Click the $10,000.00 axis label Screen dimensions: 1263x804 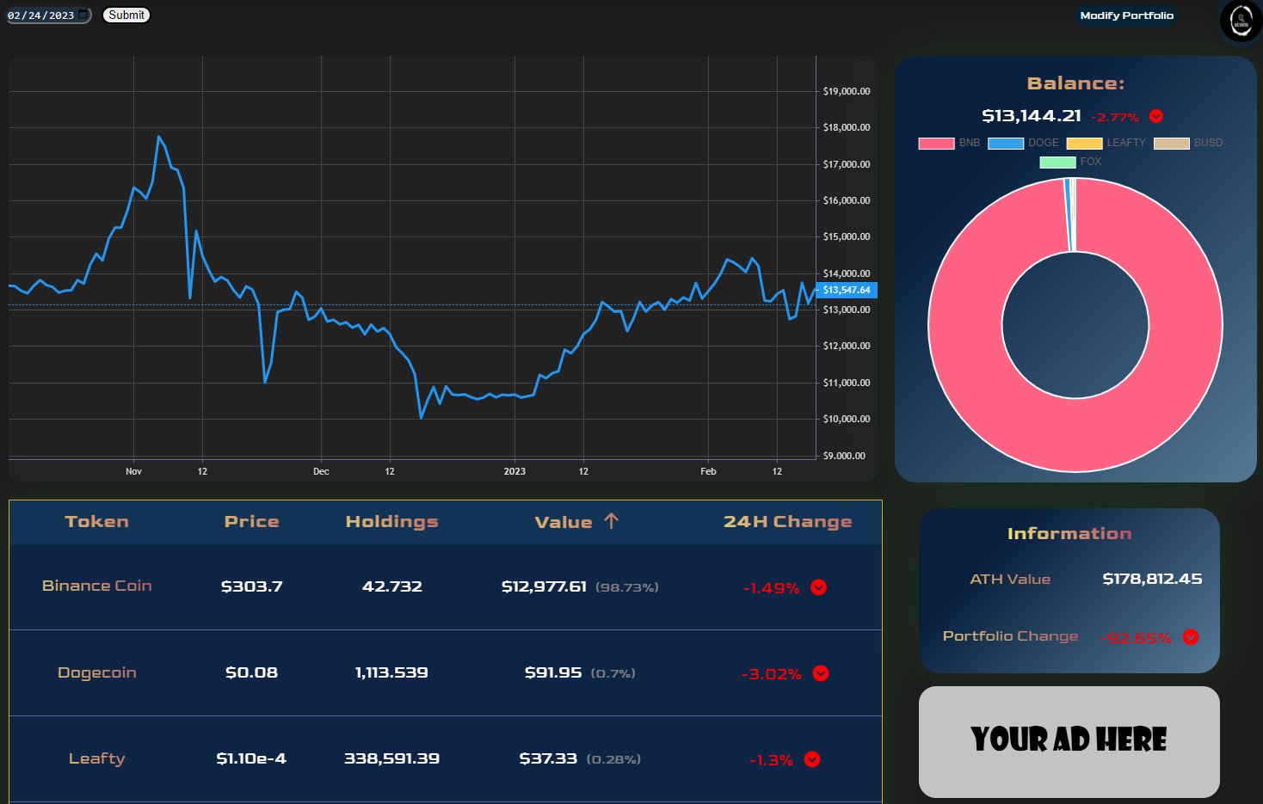[x=847, y=419]
